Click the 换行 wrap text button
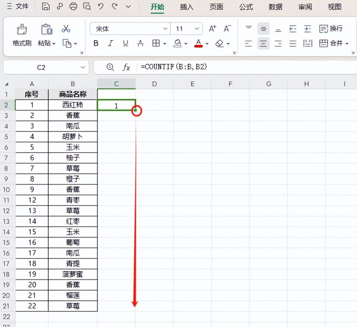Viewport: 357px width, 327px height. 331,29
